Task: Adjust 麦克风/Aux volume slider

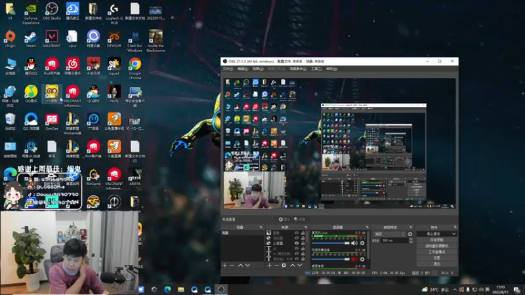Action: coord(331,243)
